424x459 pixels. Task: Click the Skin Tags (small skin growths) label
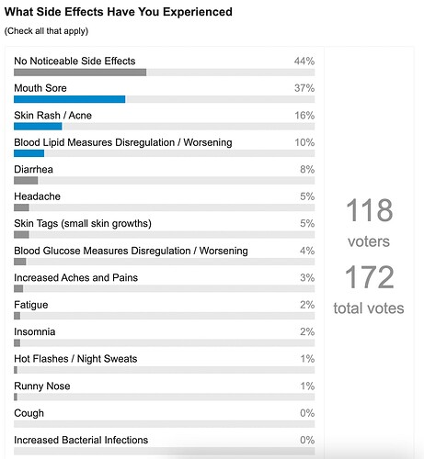pyautogui.click(x=83, y=223)
